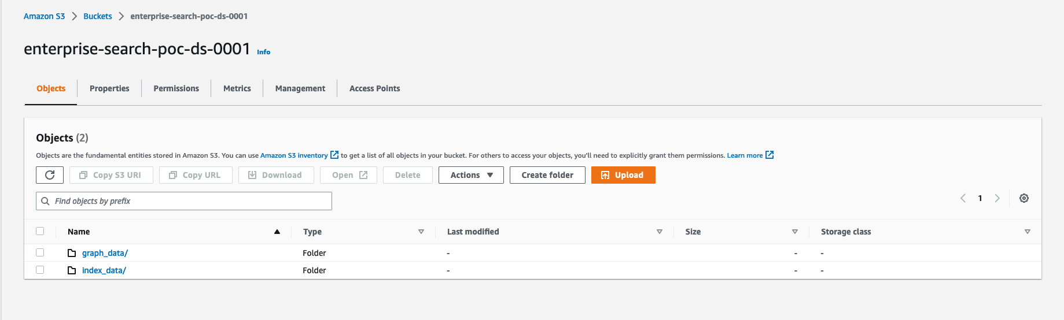
Task: Click the Download button
Action: coord(276,175)
